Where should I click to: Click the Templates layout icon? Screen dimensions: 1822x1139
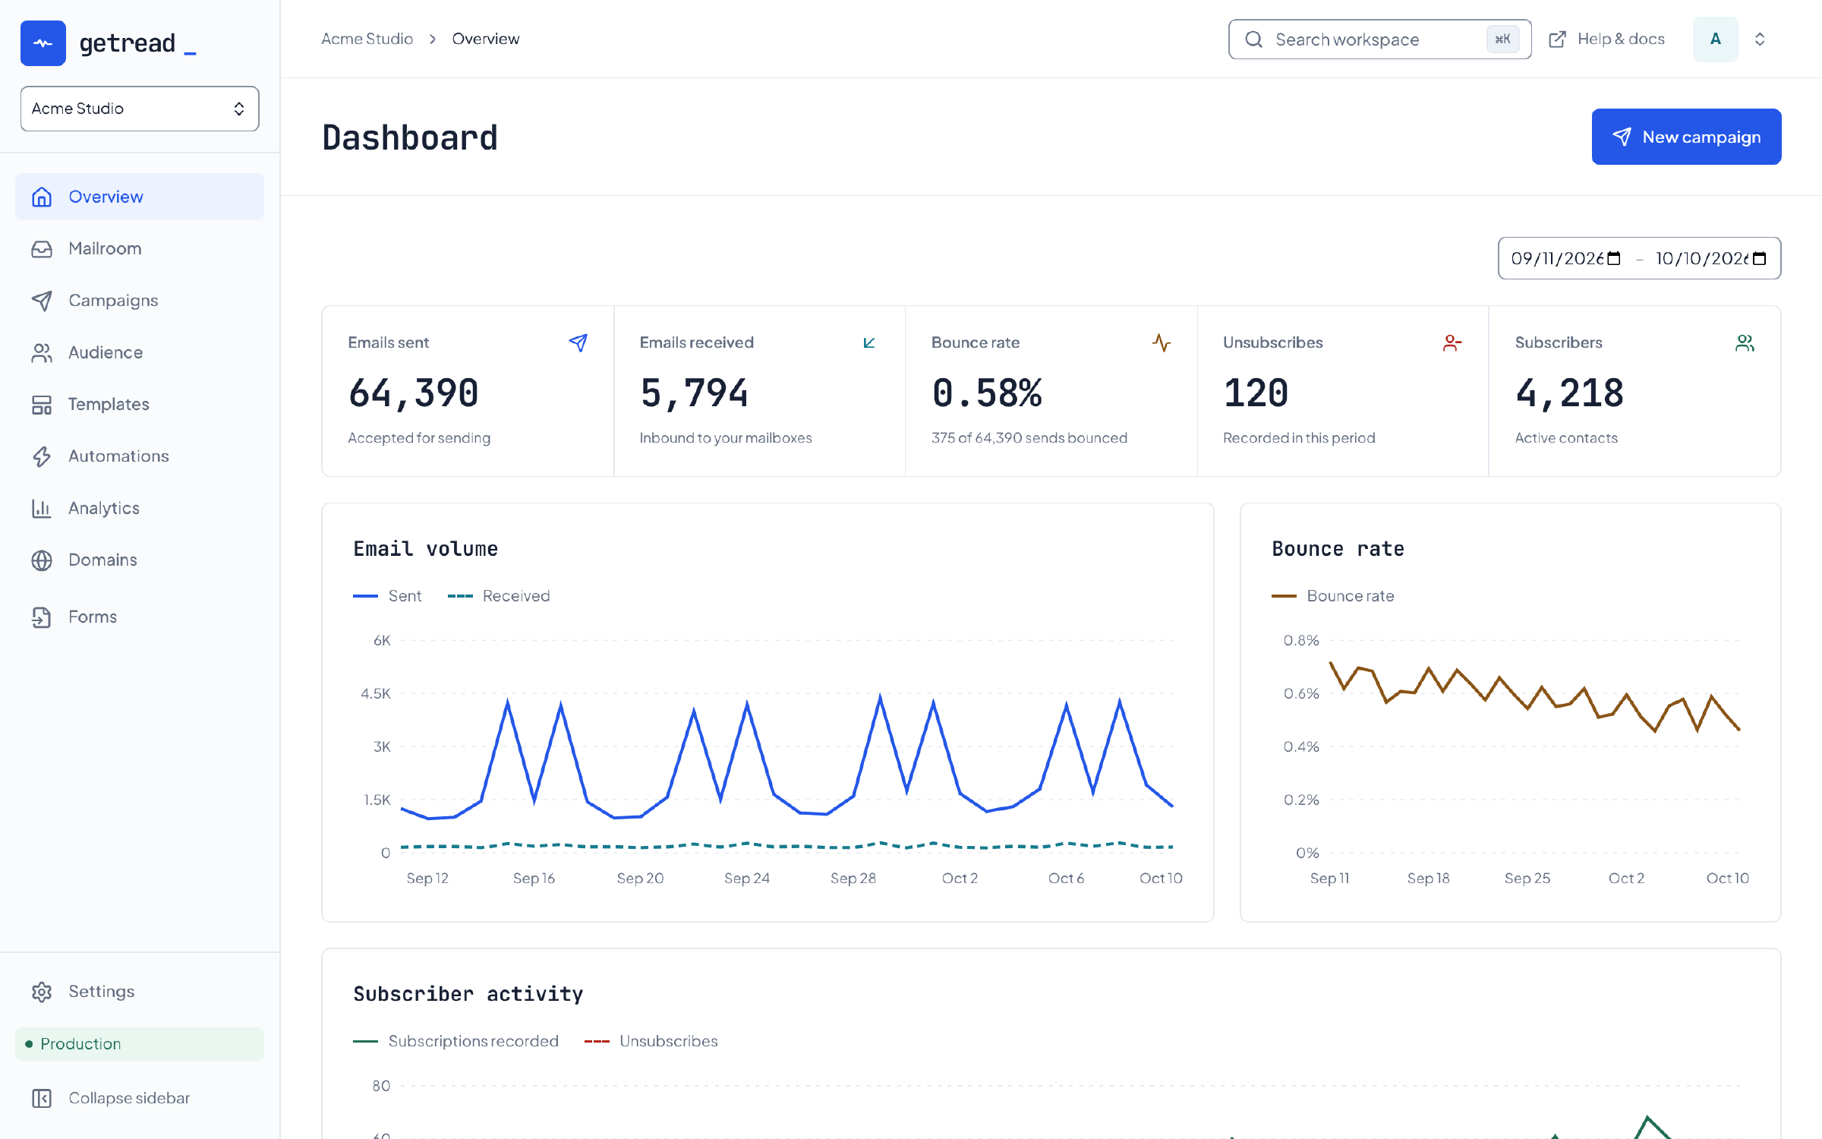[42, 405]
